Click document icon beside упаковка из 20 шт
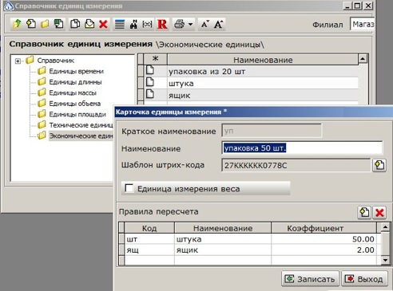393x291 pixels. pyautogui.click(x=150, y=70)
